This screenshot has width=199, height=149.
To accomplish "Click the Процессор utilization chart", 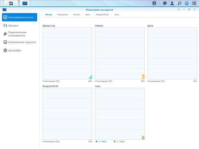I will [67, 53].
